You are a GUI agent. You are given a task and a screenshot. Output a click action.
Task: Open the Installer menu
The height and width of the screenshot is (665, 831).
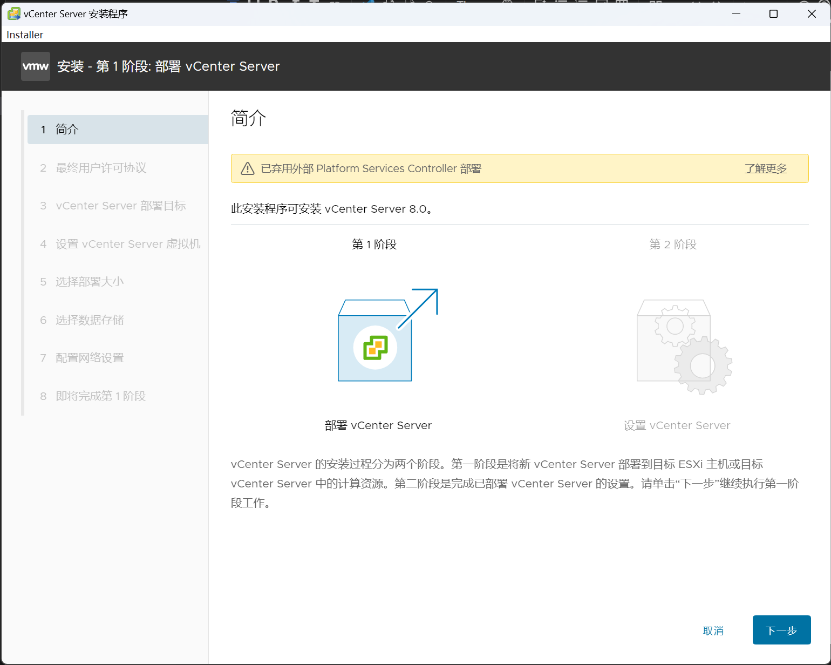(25, 35)
